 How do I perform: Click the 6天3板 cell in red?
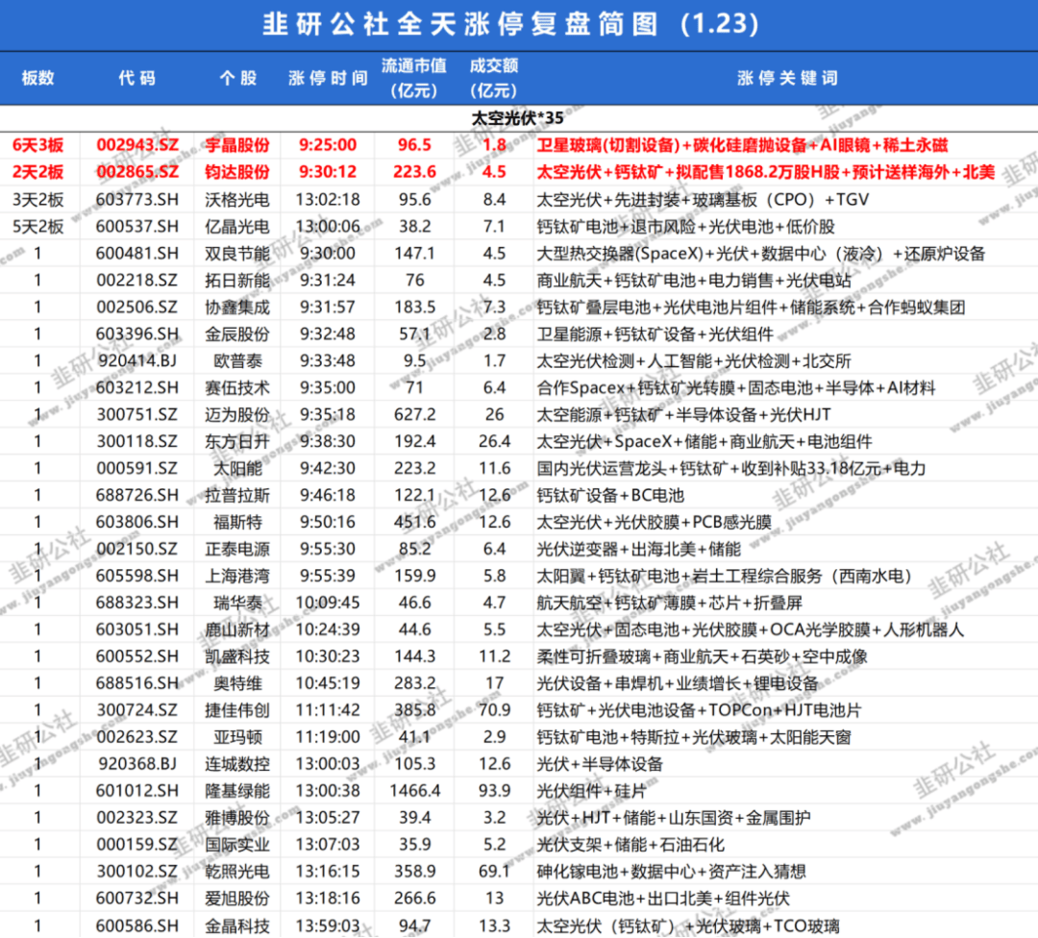tap(38, 145)
